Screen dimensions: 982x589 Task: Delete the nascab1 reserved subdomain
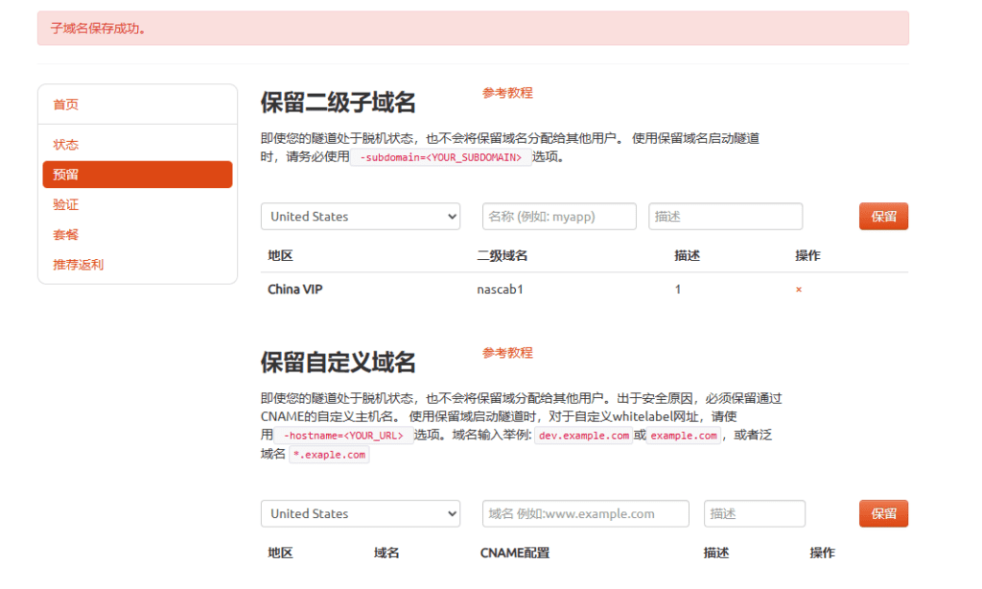pos(799,290)
